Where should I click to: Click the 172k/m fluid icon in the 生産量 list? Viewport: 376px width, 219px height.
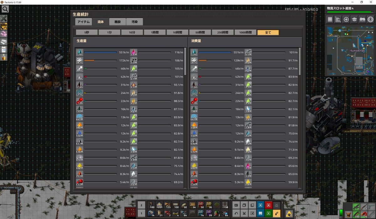(x=80, y=61)
